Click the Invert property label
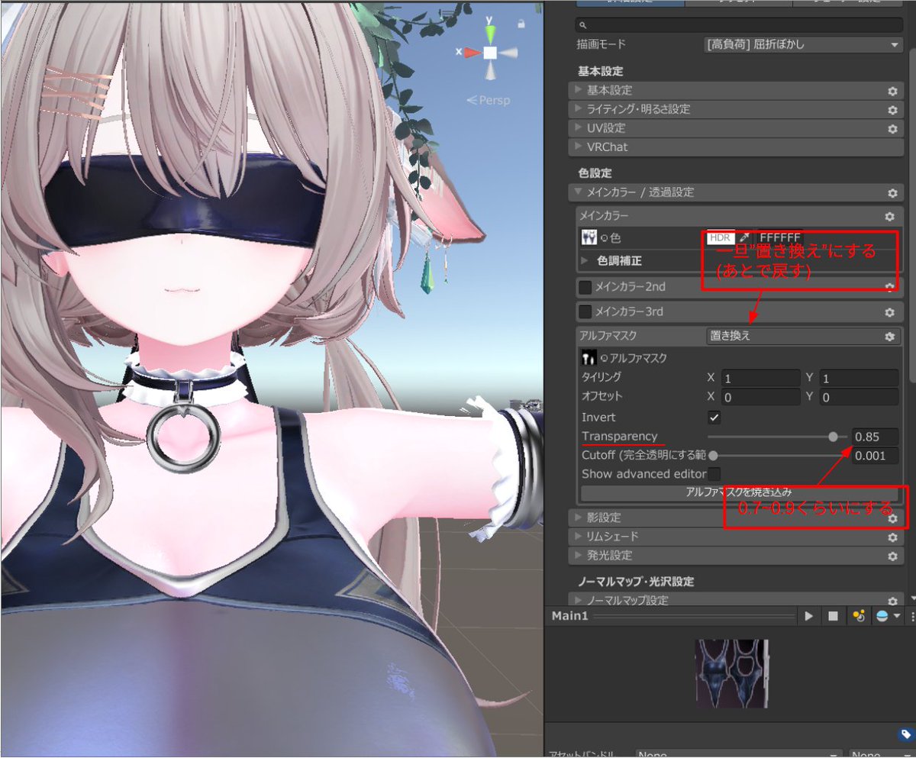916x758 pixels. [x=598, y=418]
